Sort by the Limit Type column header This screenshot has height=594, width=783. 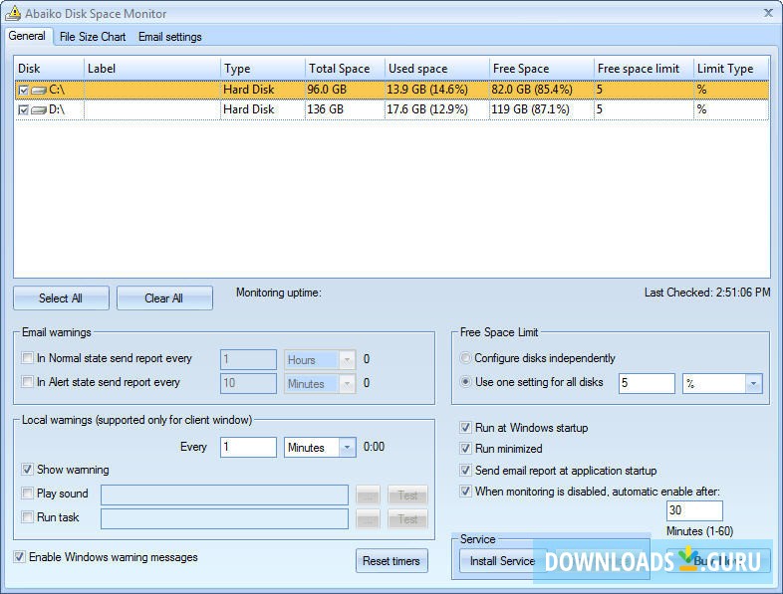[x=731, y=69]
